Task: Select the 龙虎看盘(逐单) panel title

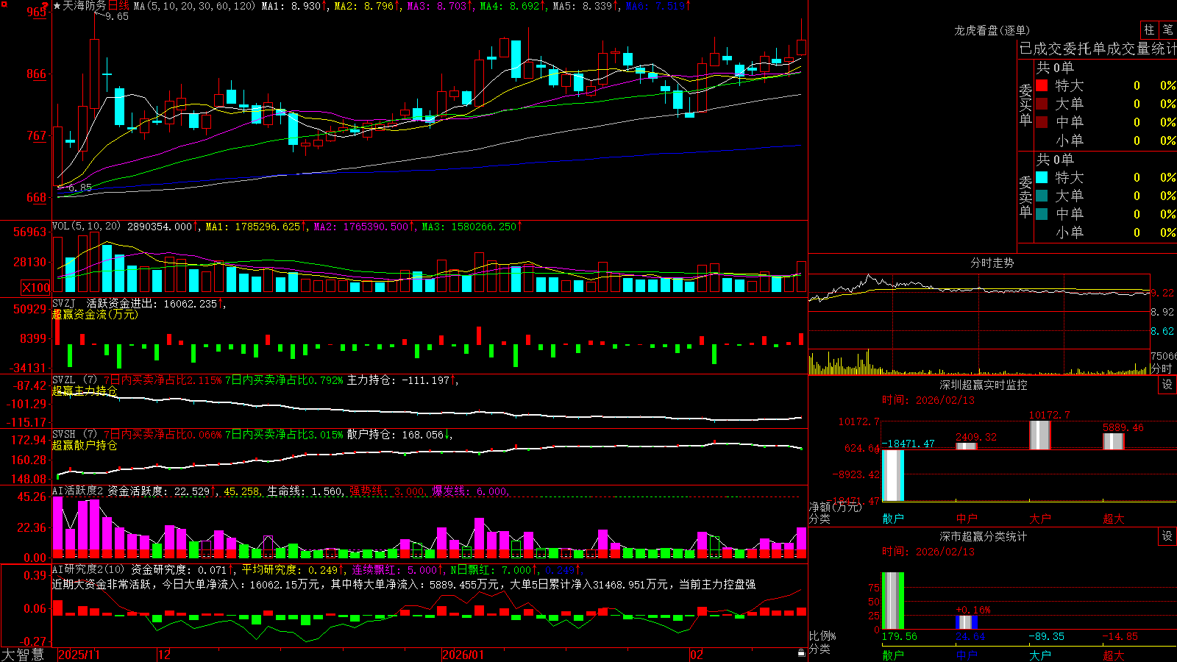Action: pyautogui.click(x=992, y=30)
